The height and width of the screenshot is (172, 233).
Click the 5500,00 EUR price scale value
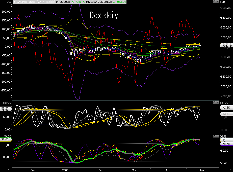(x=226, y=77)
